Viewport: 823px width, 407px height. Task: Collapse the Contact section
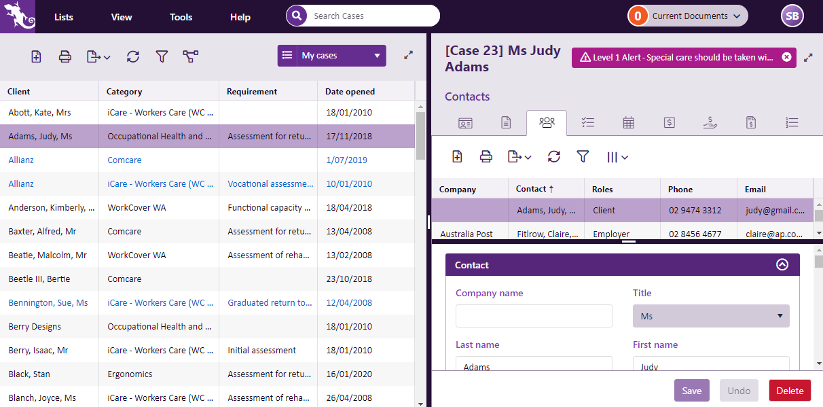782,265
